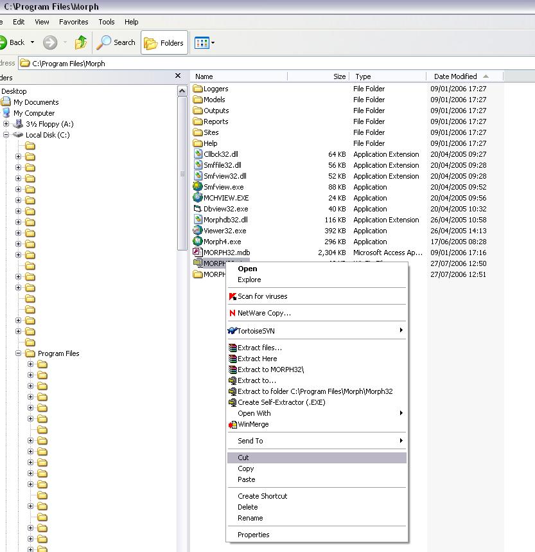Choose Scan for viruses in context menu

pyautogui.click(x=262, y=296)
